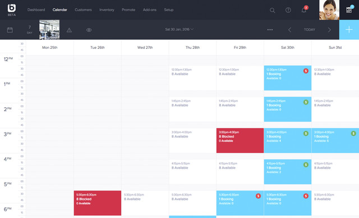359x218 pixels.
Task: Open the Dashboard menu
Action: [x=36, y=10]
